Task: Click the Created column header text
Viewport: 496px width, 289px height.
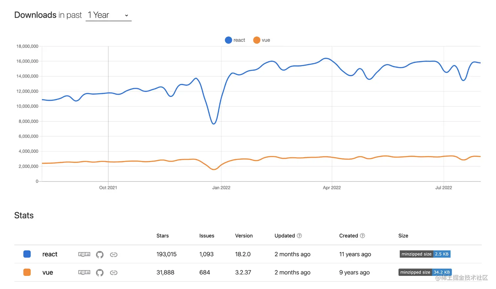Action: pos(349,236)
